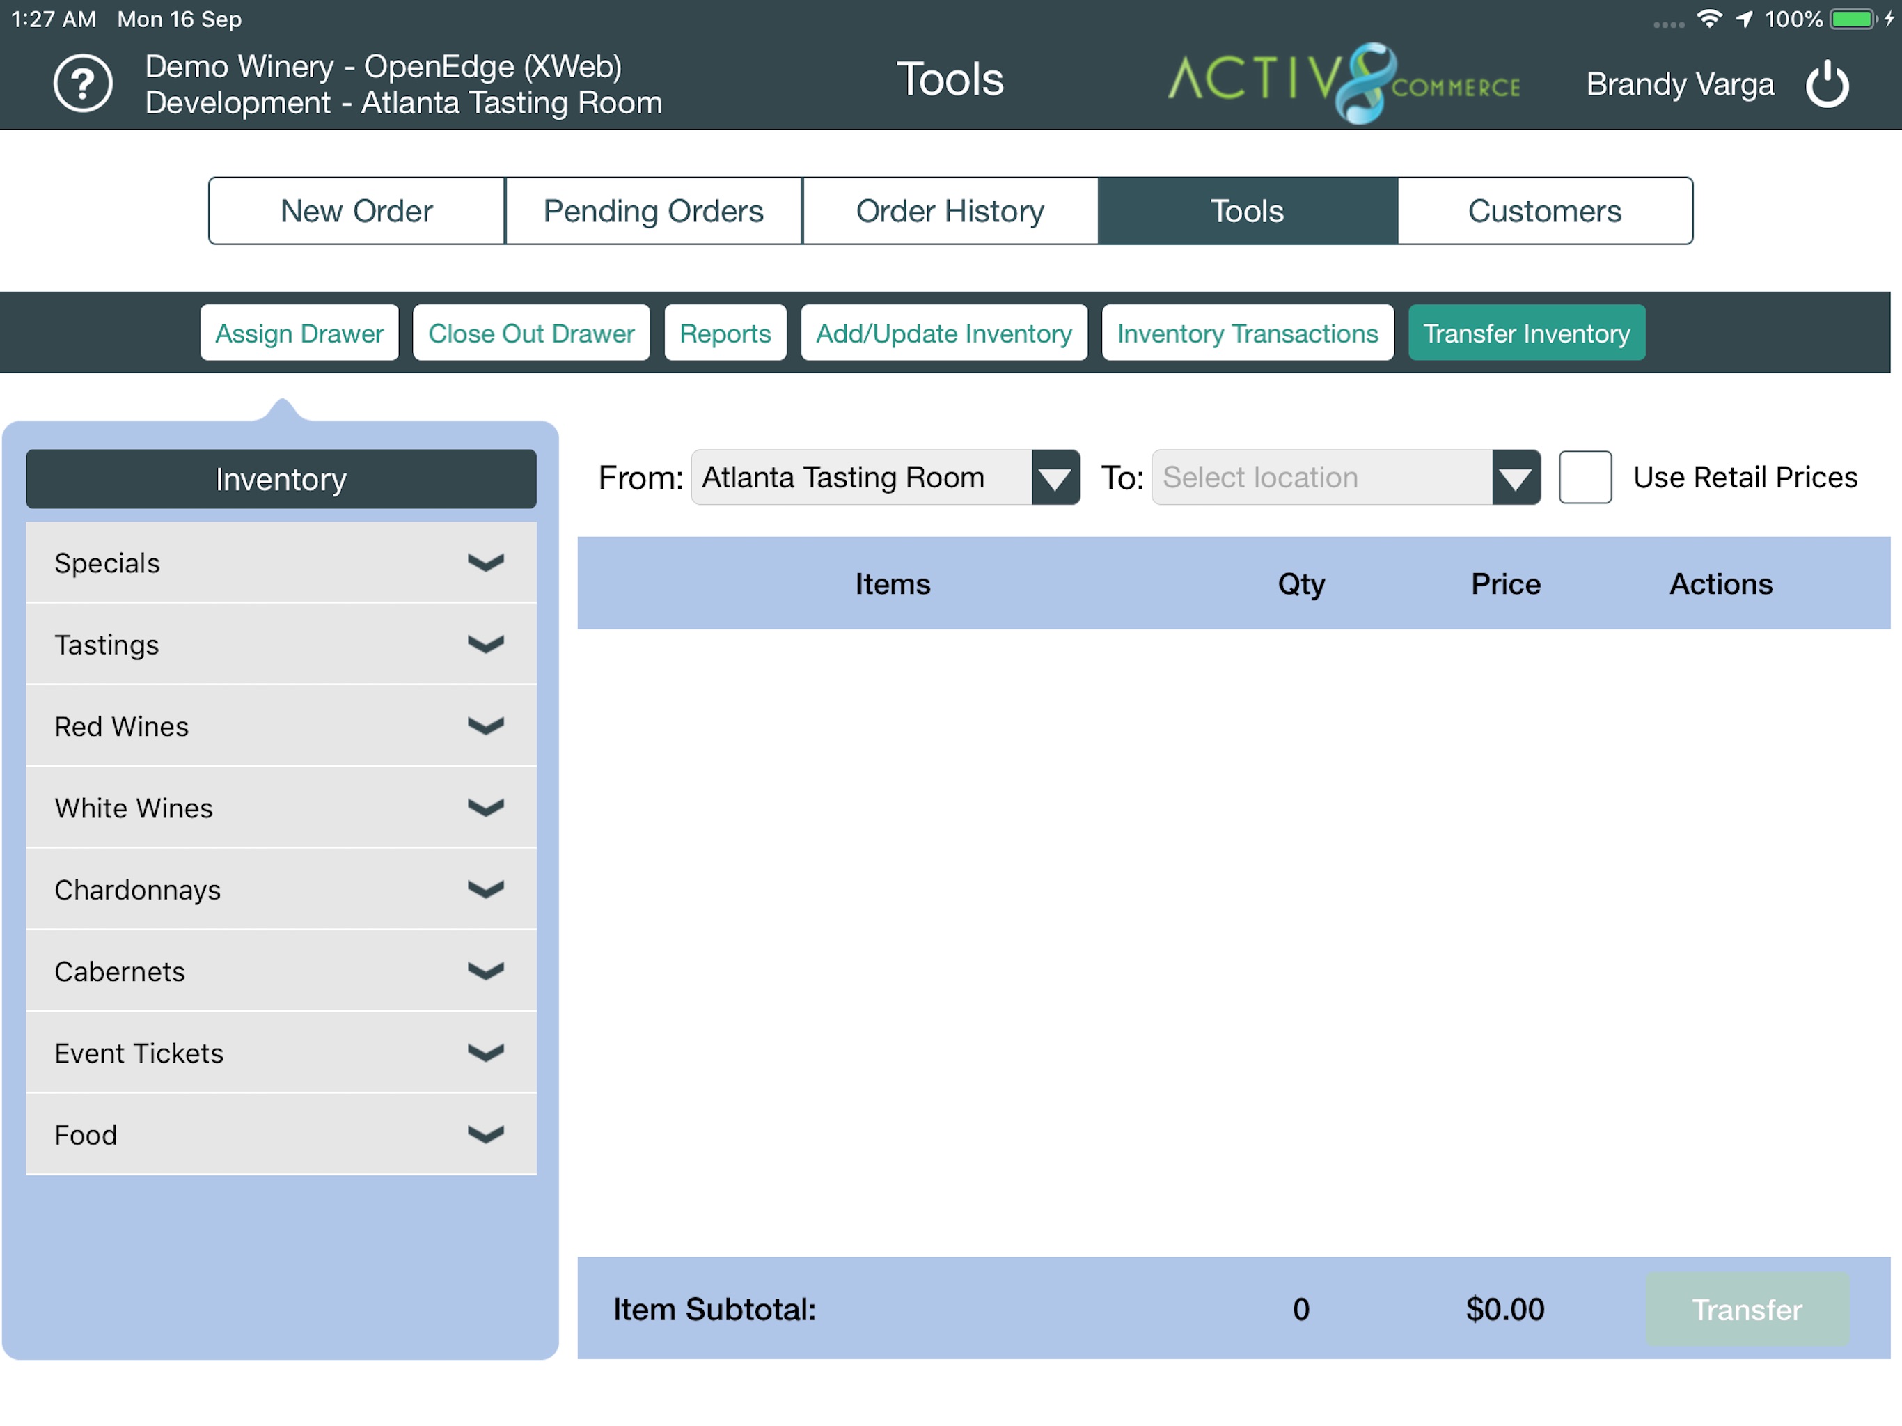Click the Demo Winery location title
Viewport: 1902px width, 1426px height.
[403, 84]
